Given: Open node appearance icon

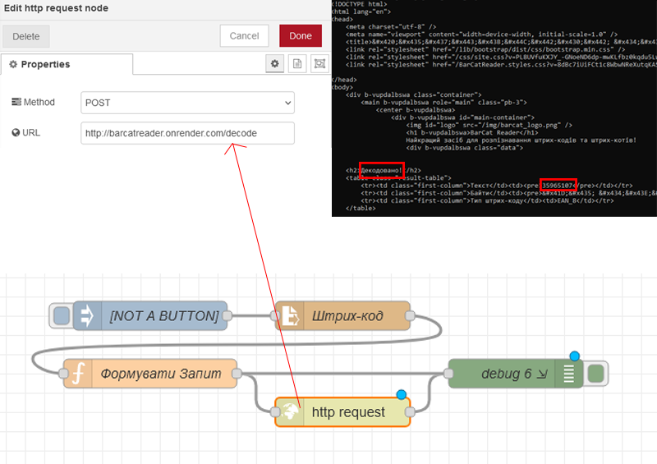Looking at the screenshot, I should [x=319, y=64].
